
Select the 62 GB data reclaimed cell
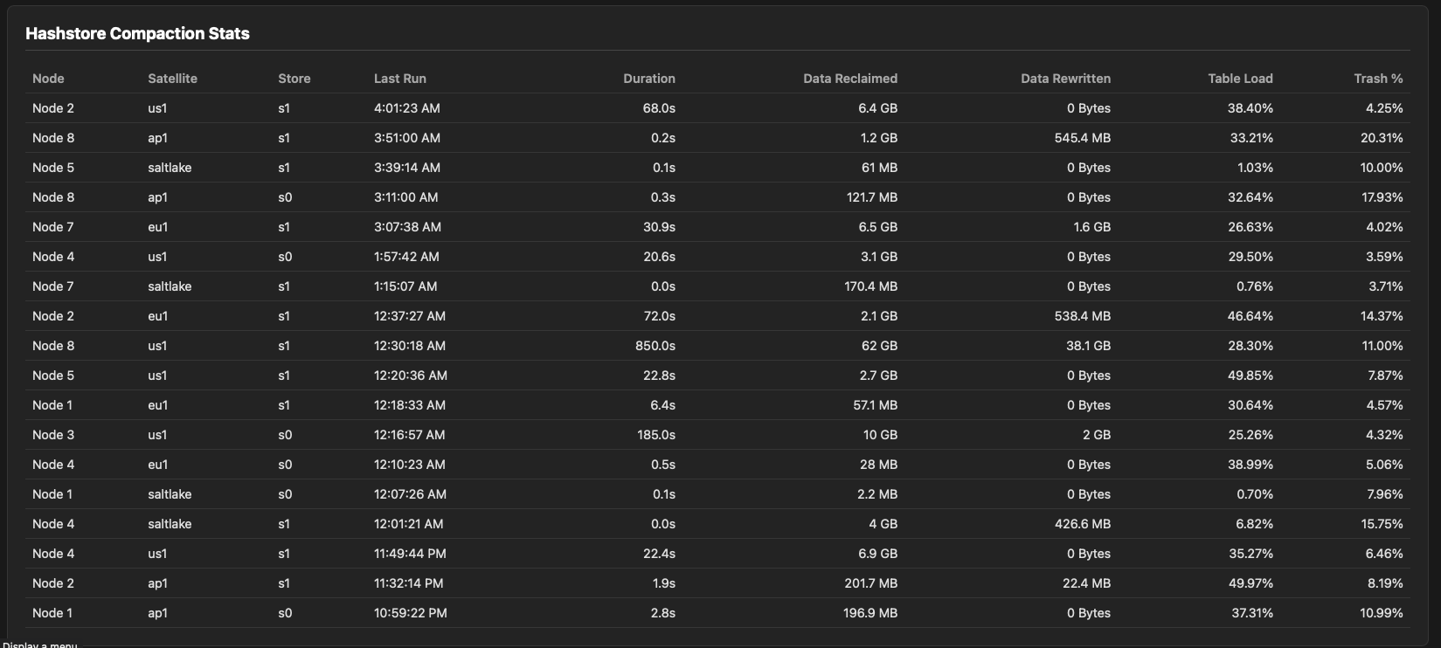coord(879,346)
